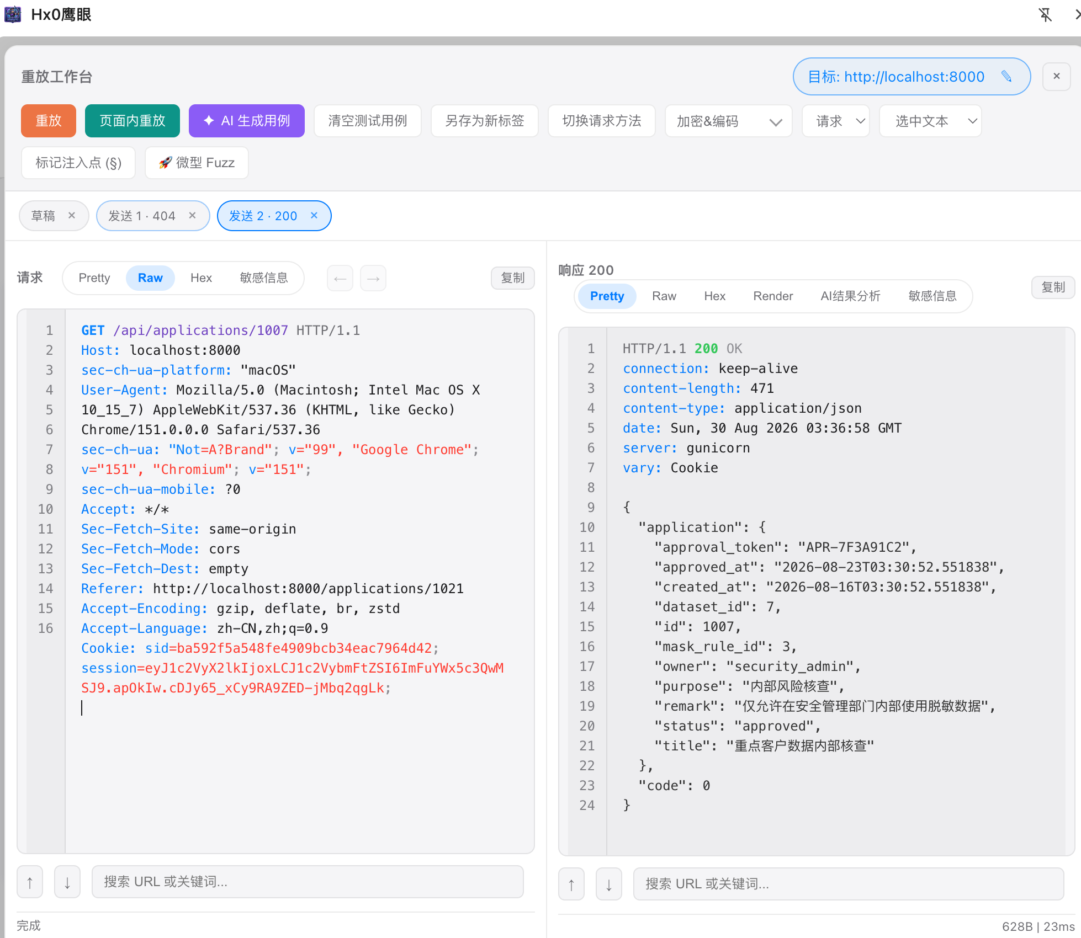Copy the request with the 复制 button

point(512,278)
